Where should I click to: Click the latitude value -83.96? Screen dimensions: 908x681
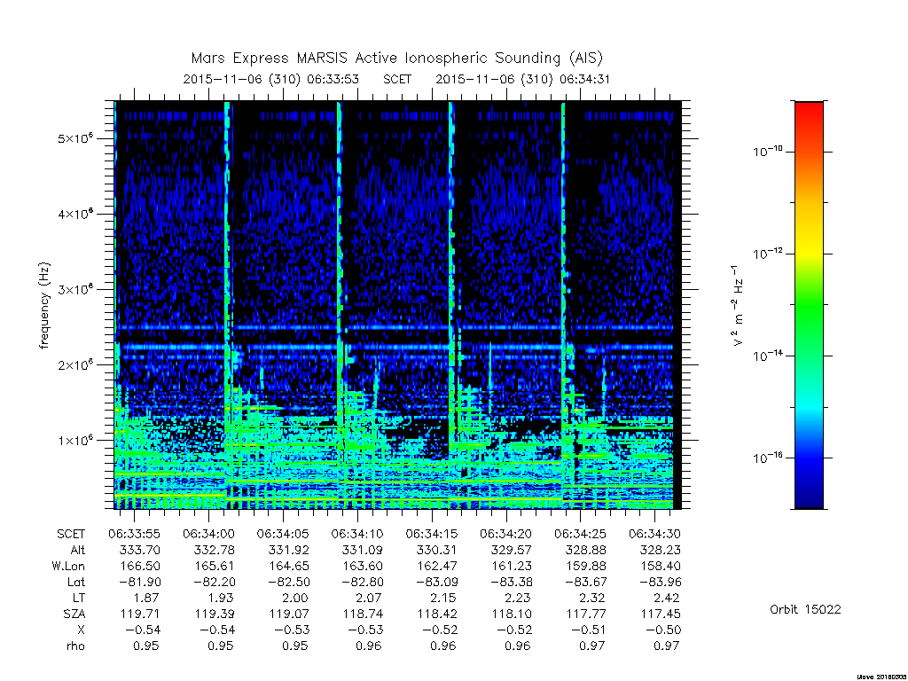(660, 582)
